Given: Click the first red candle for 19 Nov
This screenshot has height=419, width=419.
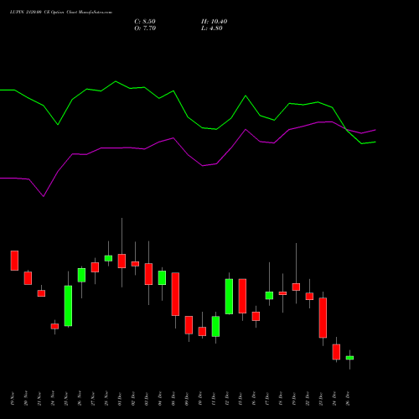Looking at the screenshot, I should point(14,261).
